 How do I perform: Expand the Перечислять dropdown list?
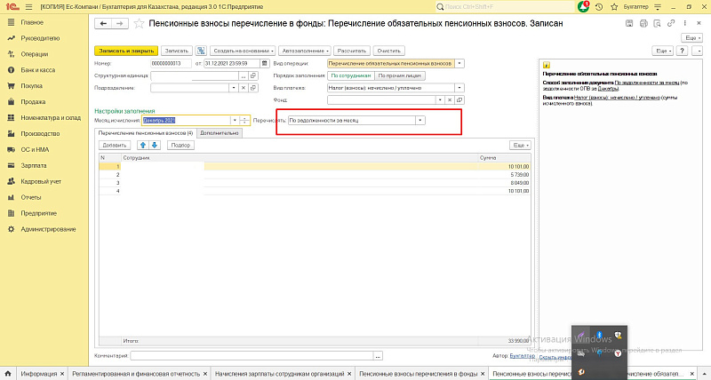click(x=420, y=120)
